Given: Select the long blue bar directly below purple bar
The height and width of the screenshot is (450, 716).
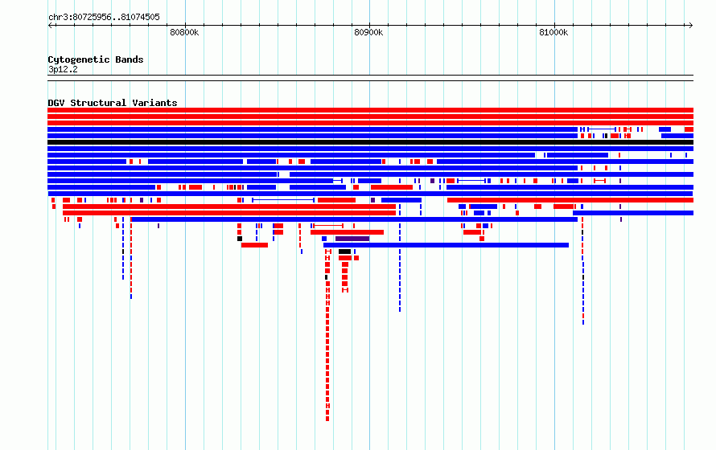Looking at the screenshot, I should (446, 245).
